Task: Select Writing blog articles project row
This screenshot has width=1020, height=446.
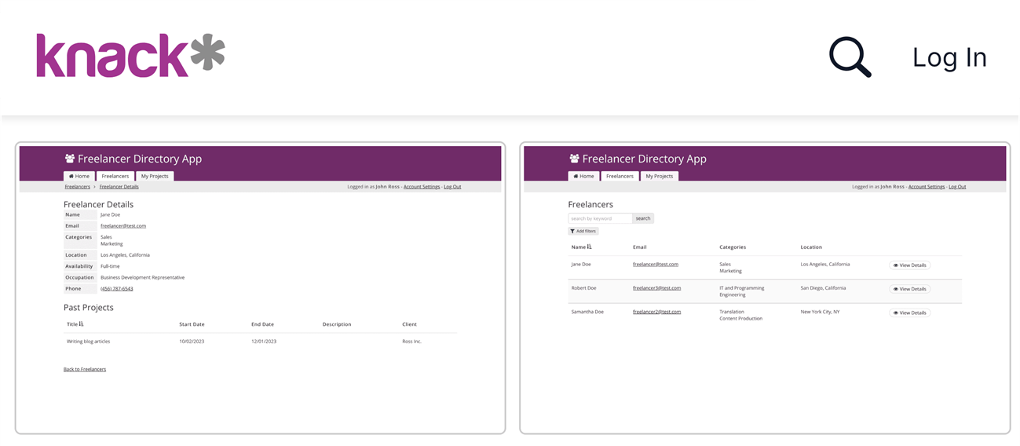Action: point(260,342)
